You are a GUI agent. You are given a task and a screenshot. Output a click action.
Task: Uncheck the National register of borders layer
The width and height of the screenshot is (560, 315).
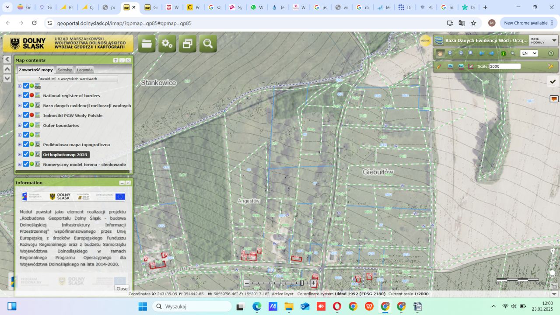26,95
